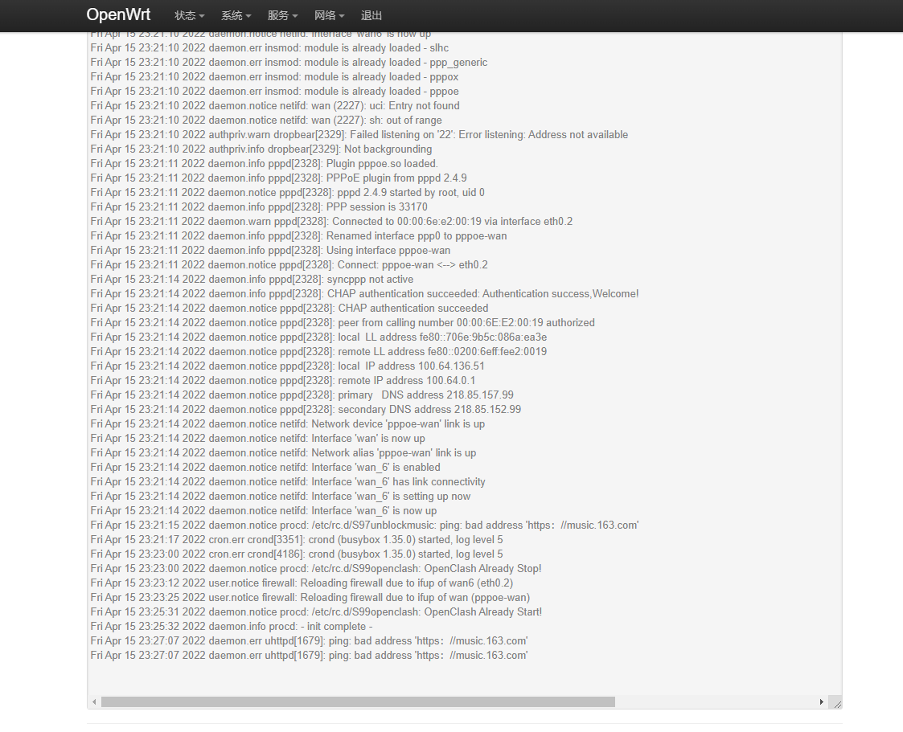Click the "Interface 'wan_6' is enabled" line
The width and height of the screenshot is (903, 732).
click(265, 467)
